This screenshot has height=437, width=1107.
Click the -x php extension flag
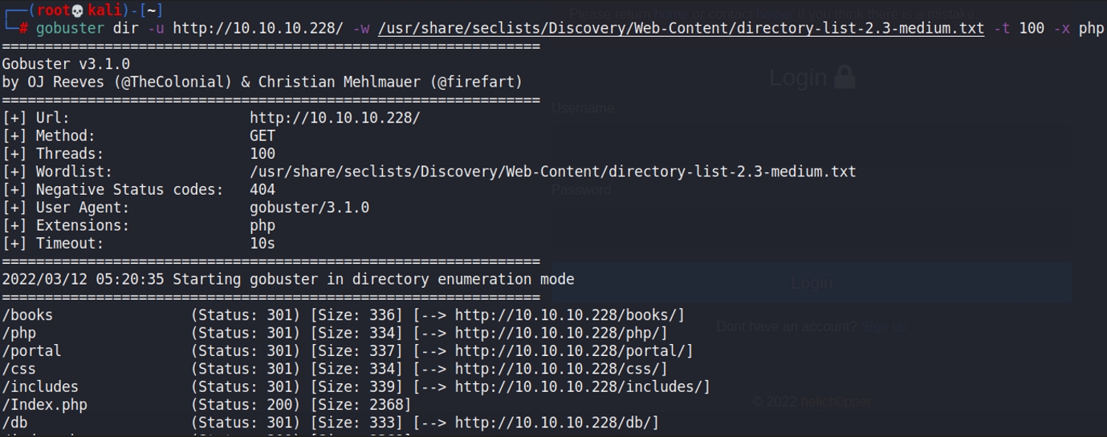point(1080,29)
